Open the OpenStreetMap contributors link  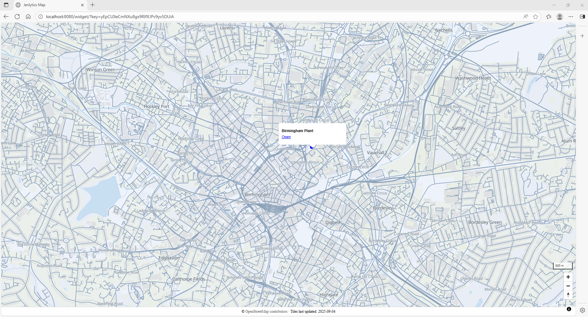[266, 311]
